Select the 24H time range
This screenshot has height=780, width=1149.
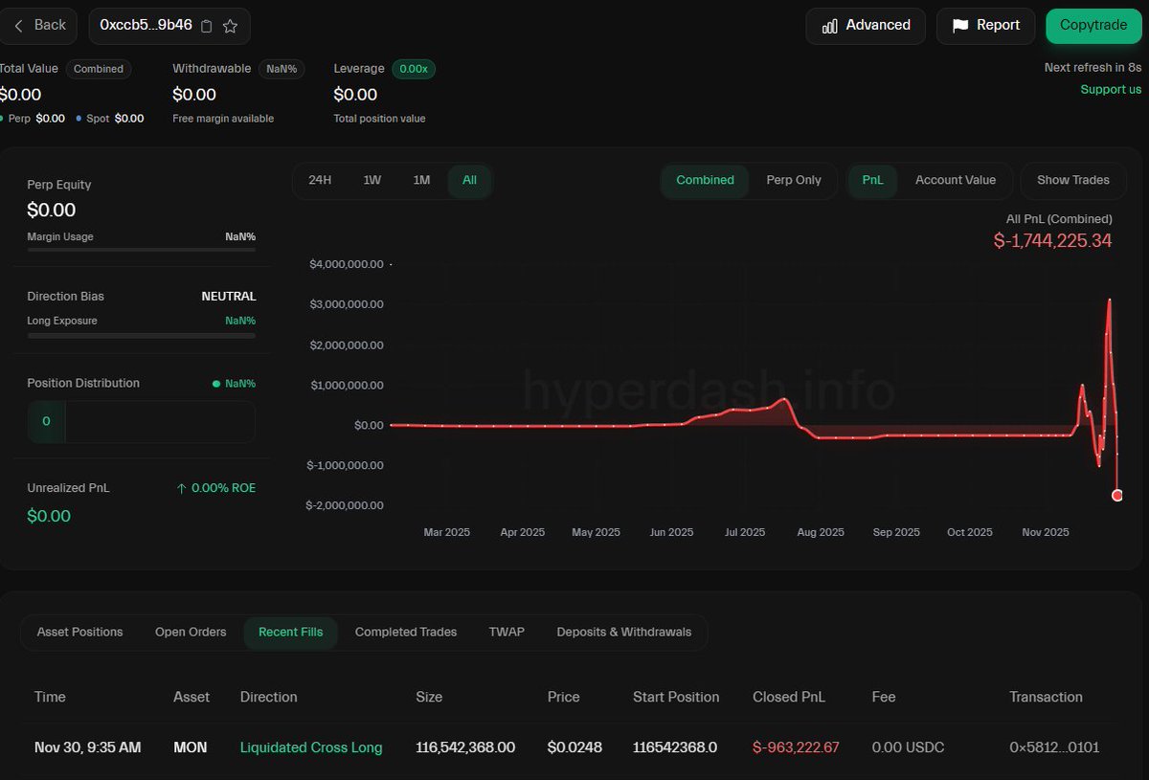(x=320, y=180)
